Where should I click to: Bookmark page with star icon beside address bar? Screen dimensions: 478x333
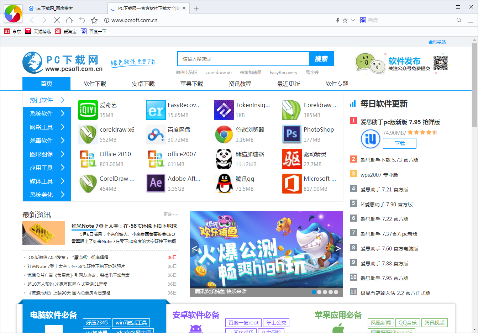(x=94, y=20)
